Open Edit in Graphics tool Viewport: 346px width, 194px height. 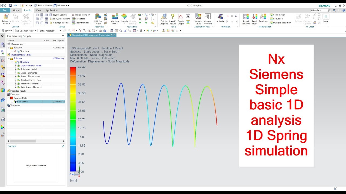[164, 19]
